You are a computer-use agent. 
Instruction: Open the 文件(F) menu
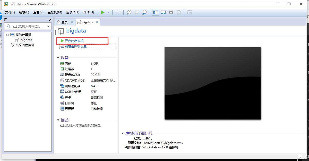coord(10,12)
